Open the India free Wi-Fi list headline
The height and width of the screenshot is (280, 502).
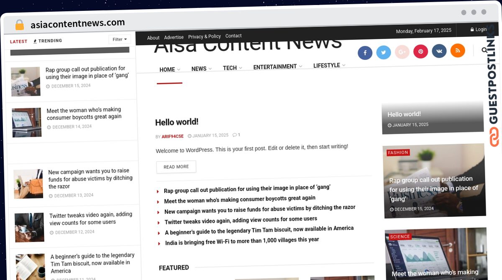click(242, 241)
